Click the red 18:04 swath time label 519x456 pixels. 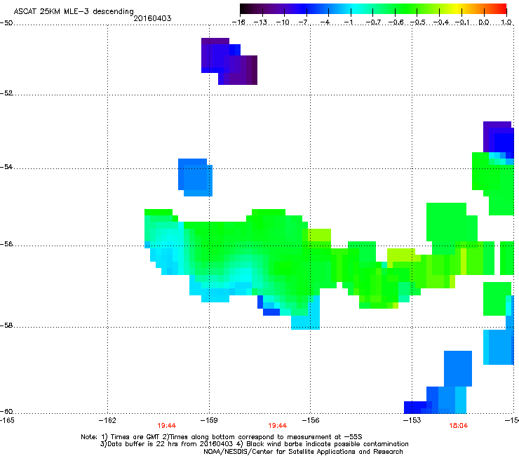tap(459, 426)
